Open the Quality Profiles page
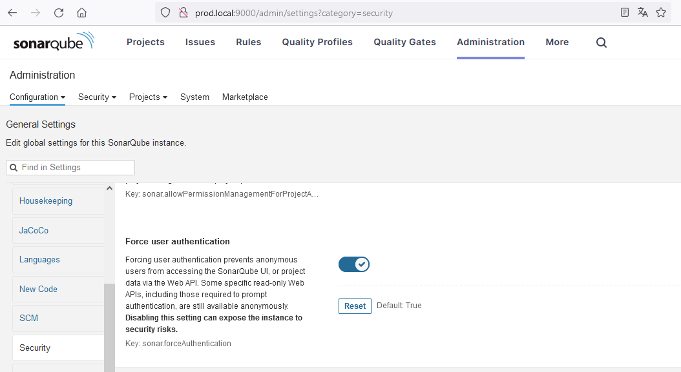The height and width of the screenshot is (372, 681). point(317,42)
